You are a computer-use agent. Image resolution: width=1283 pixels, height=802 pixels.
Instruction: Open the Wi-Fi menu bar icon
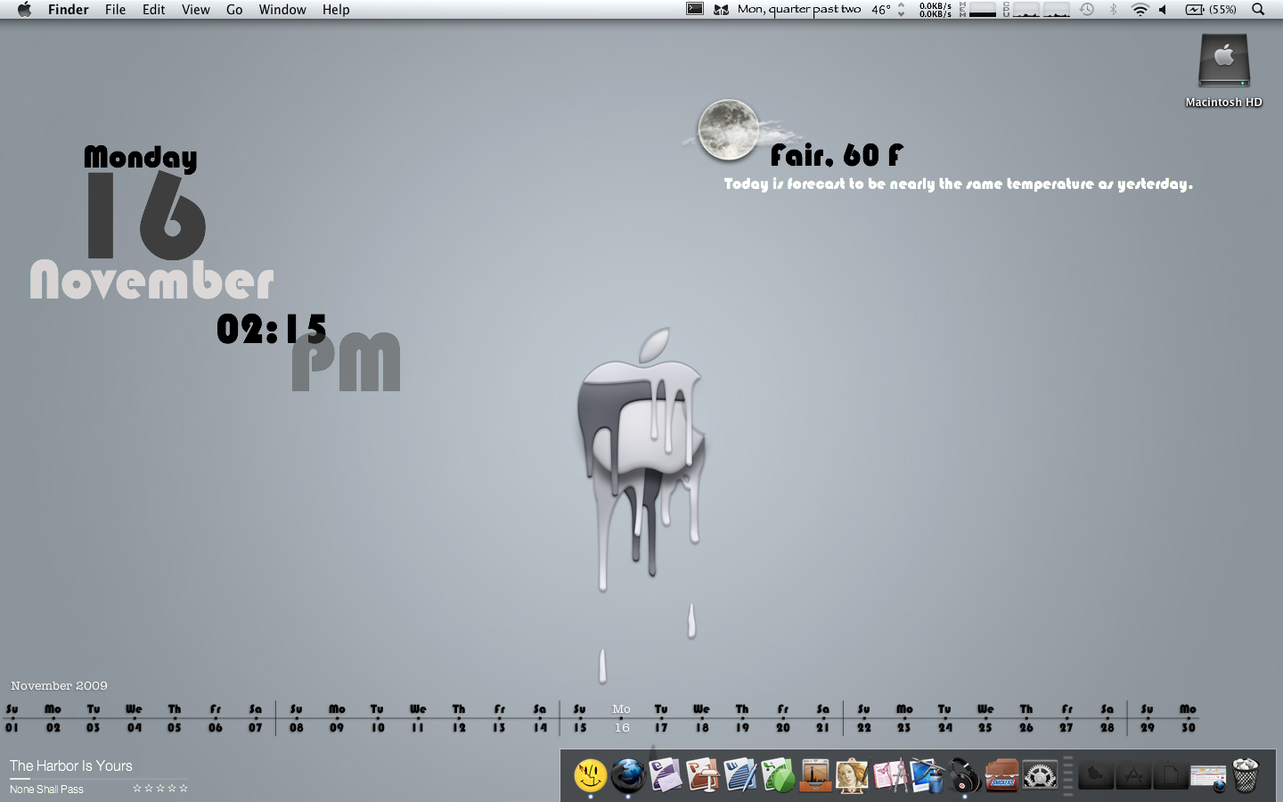coord(1140,10)
